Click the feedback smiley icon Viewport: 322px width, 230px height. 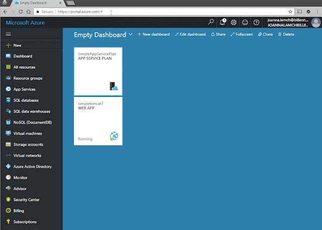[245, 22]
